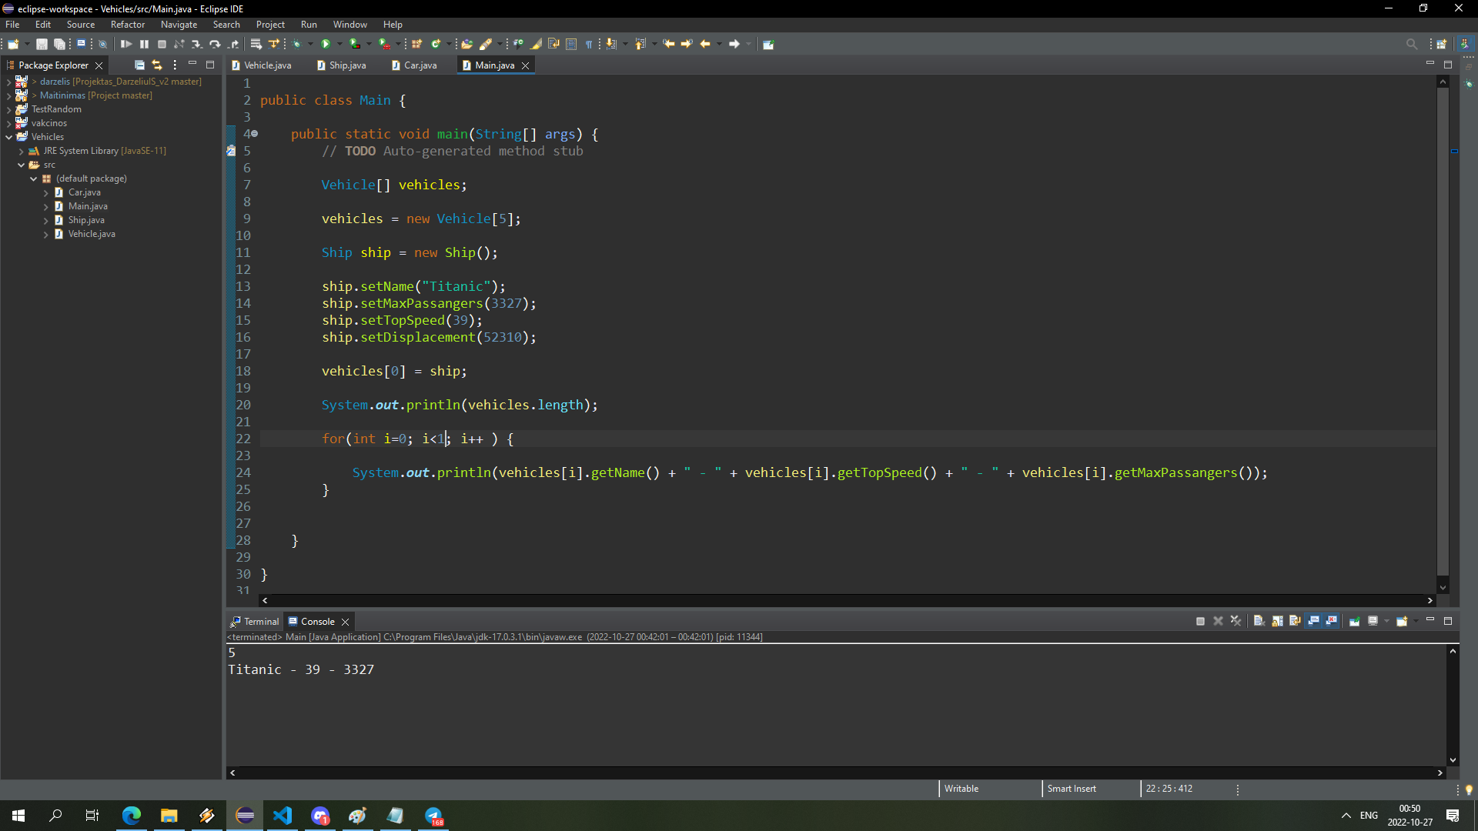Select Main.java in Package Explorer

88,206
